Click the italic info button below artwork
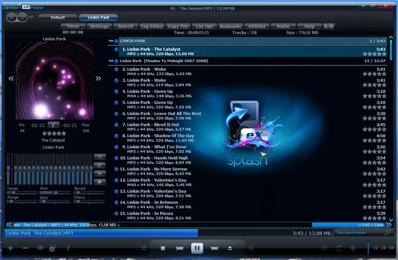This screenshot has height=260, width=398. [x=54, y=125]
